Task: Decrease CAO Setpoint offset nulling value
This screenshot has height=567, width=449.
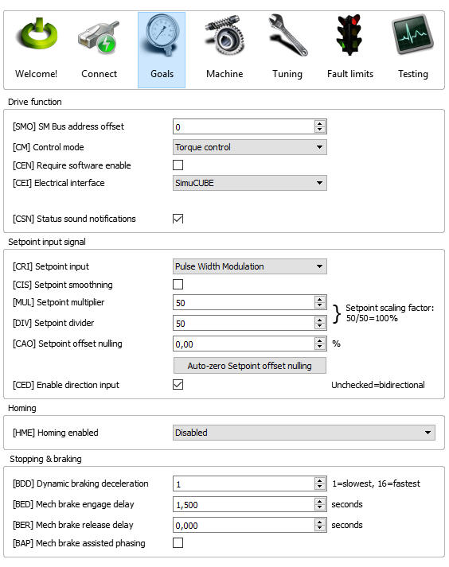Action: [319, 347]
